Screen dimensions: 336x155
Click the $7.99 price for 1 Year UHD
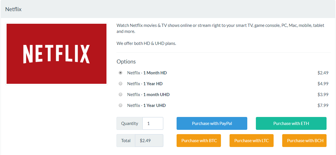323,105
